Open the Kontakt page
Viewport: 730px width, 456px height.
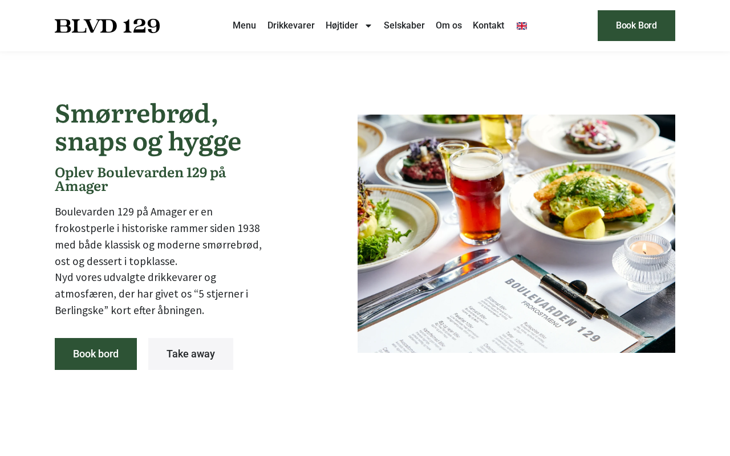click(x=488, y=26)
